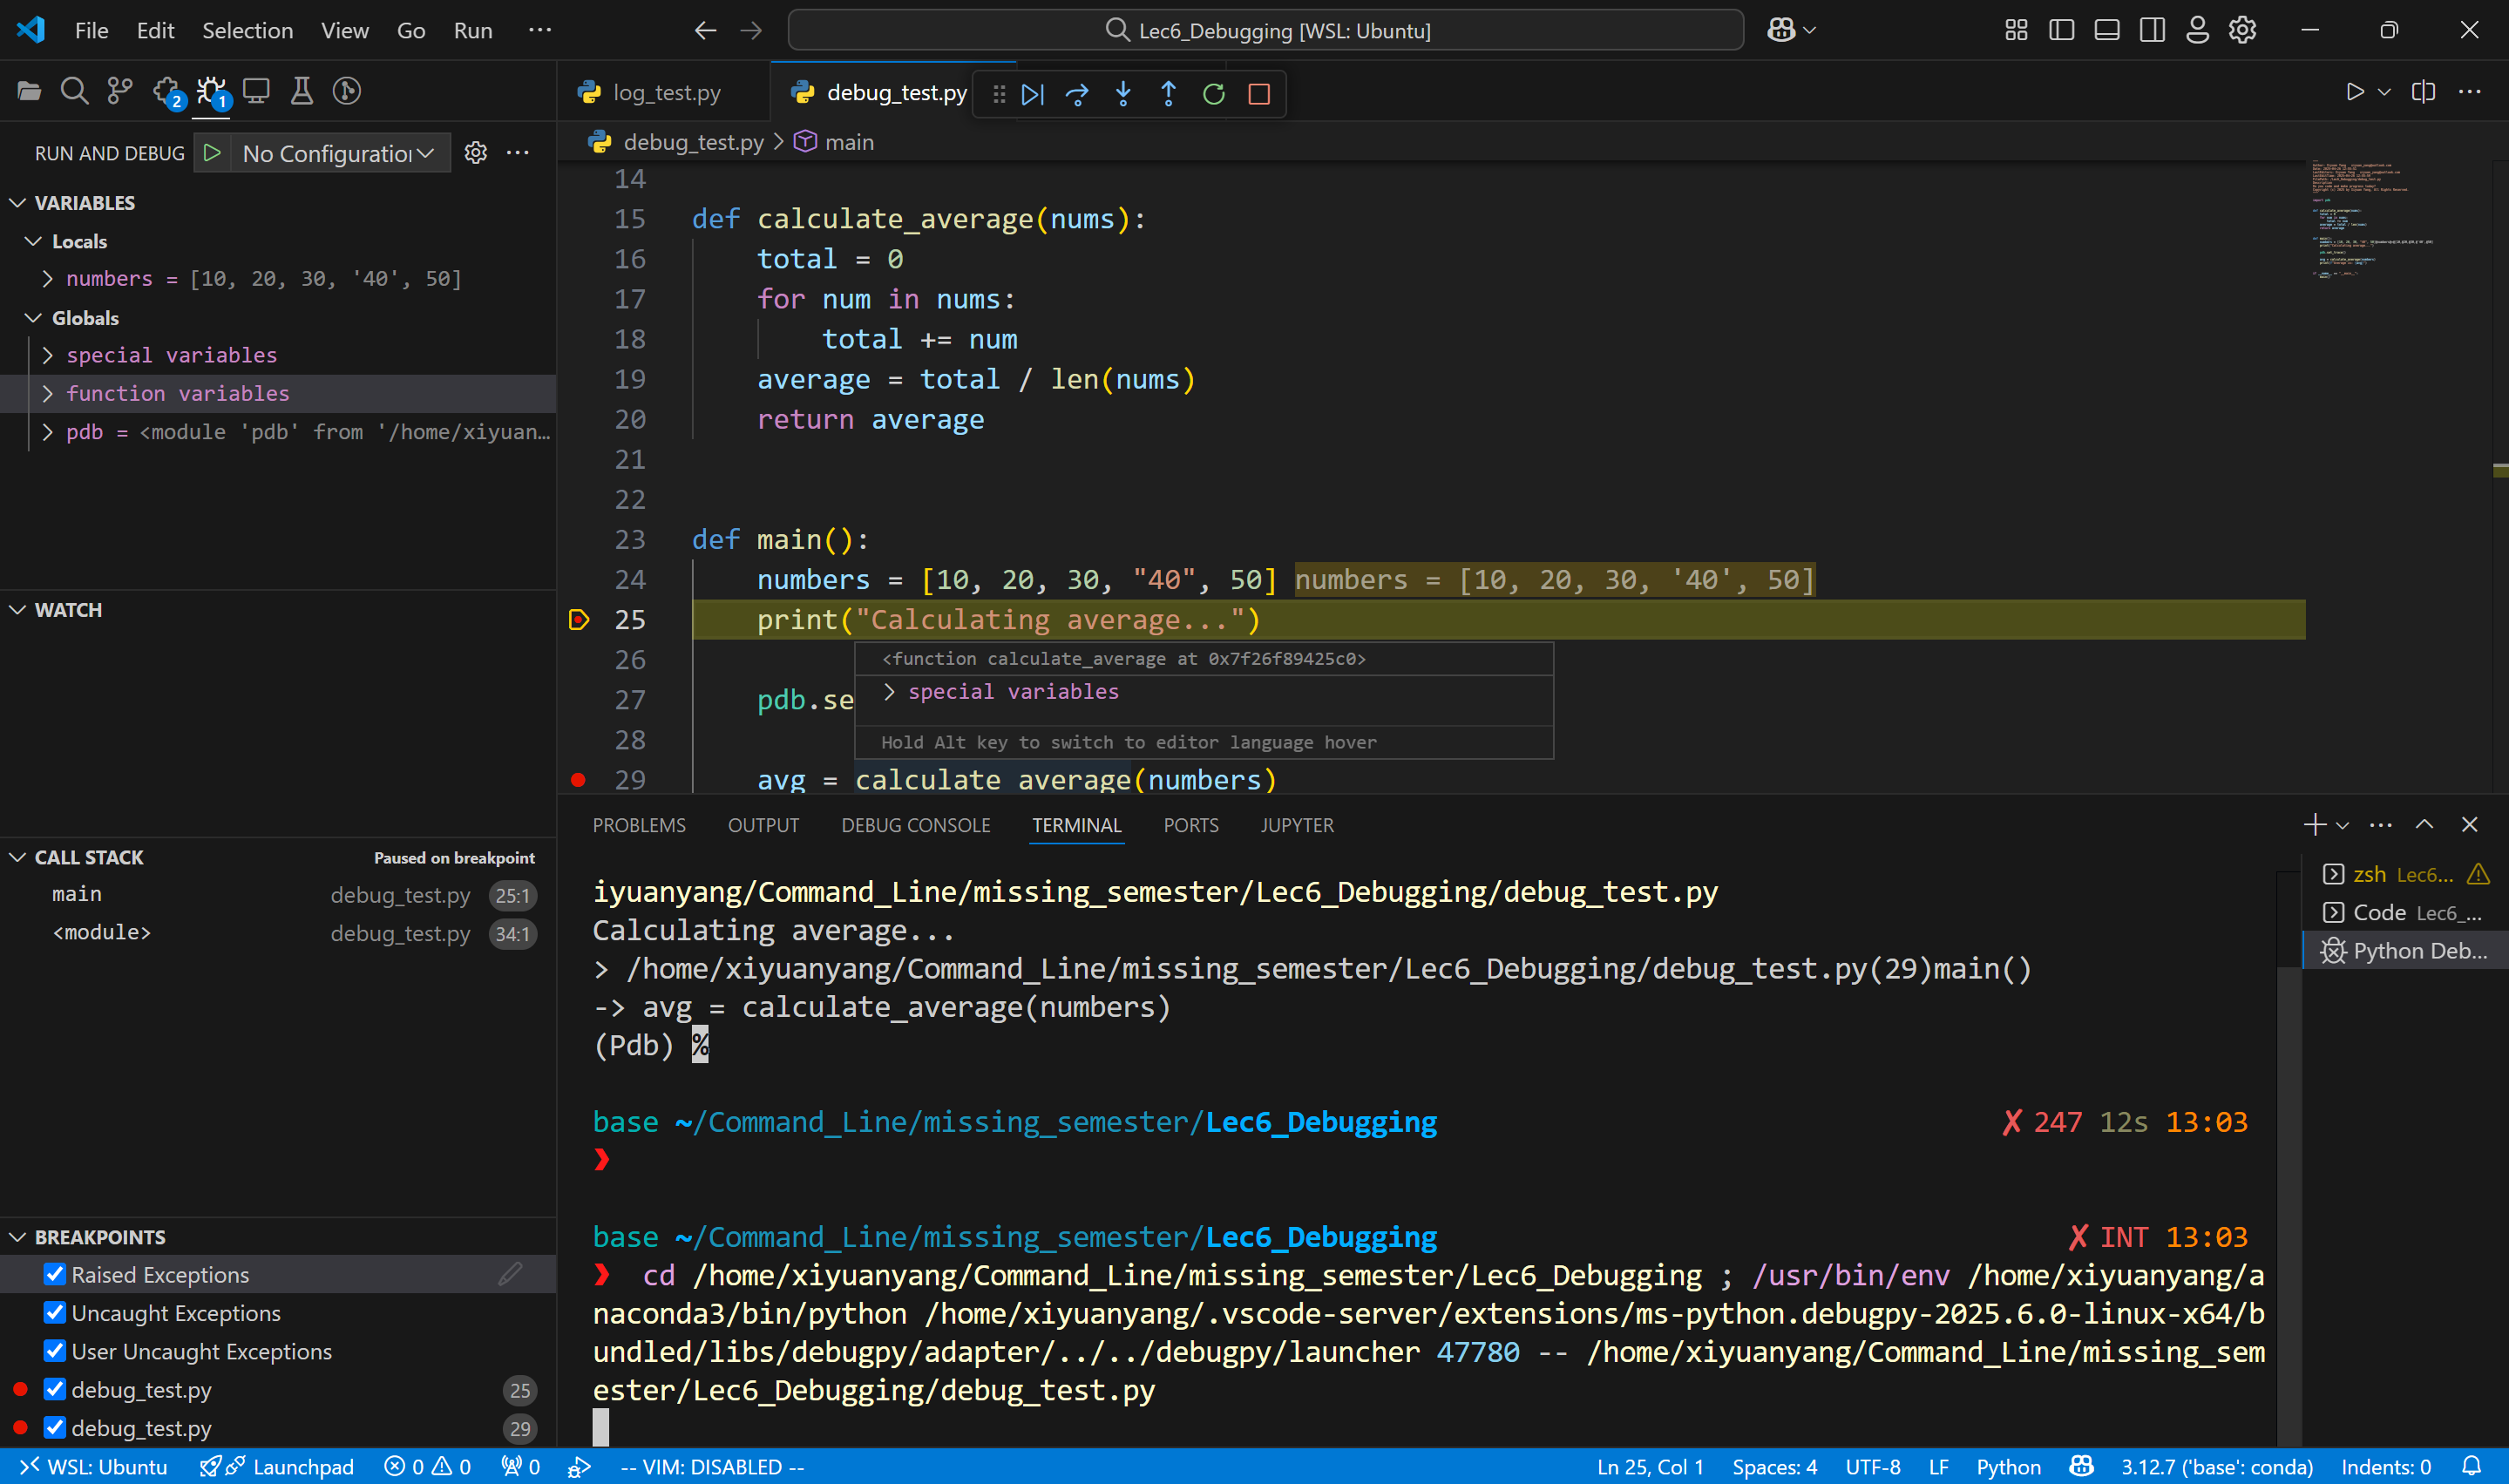Open the Run and Debug view icon
The height and width of the screenshot is (1484, 2509).
click(x=212, y=92)
